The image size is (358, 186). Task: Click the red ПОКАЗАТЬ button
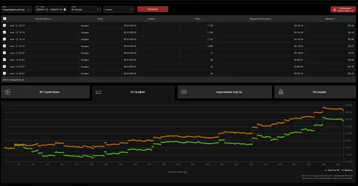153,9
